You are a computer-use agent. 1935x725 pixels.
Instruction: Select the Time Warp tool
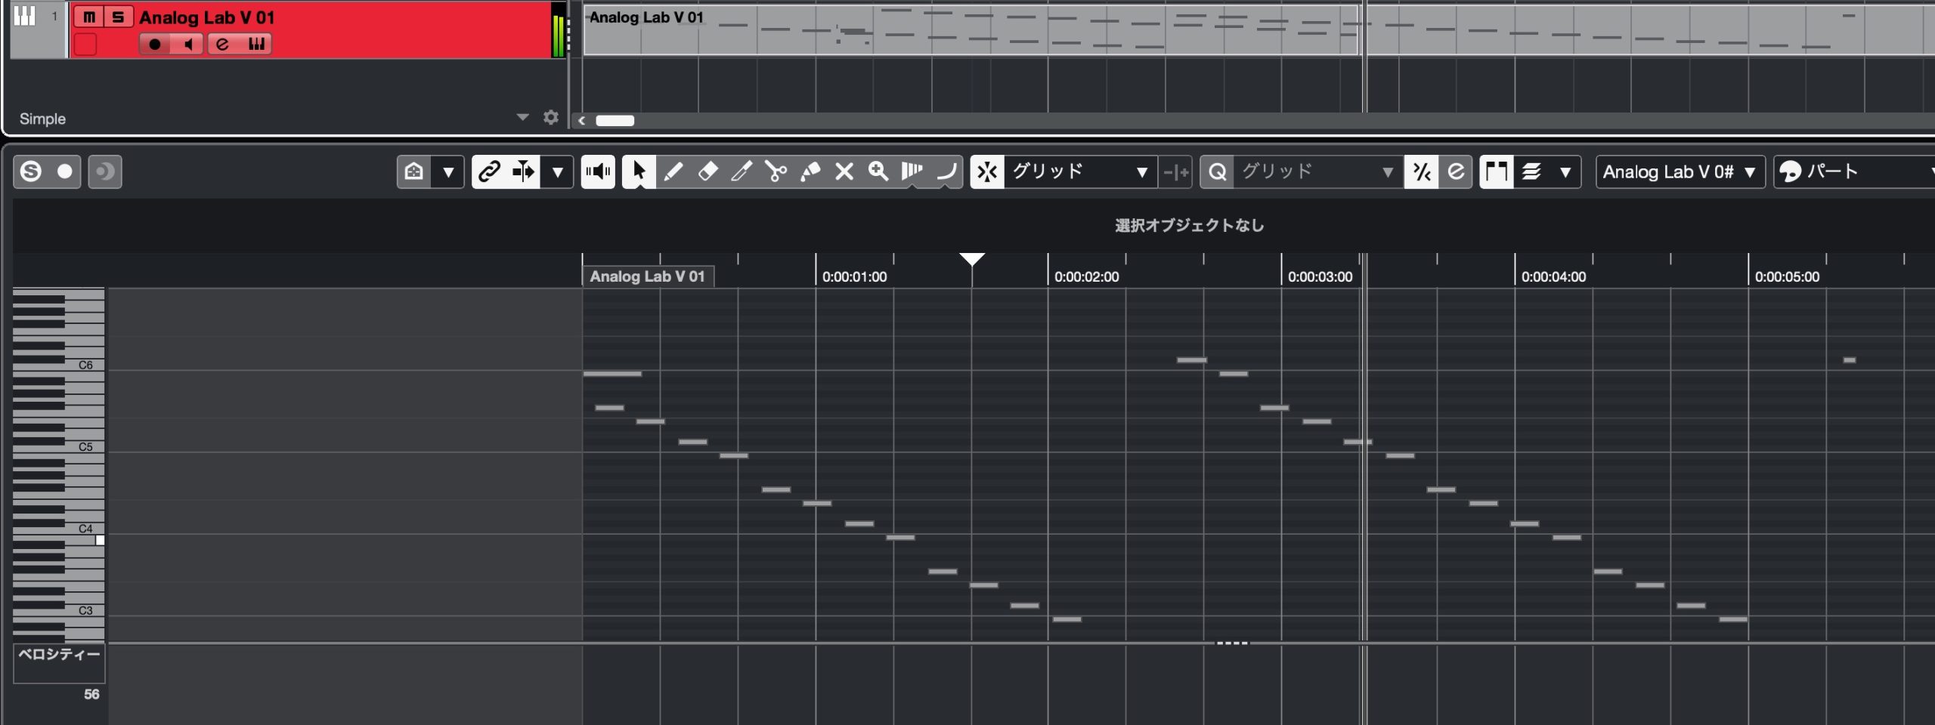point(912,171)
